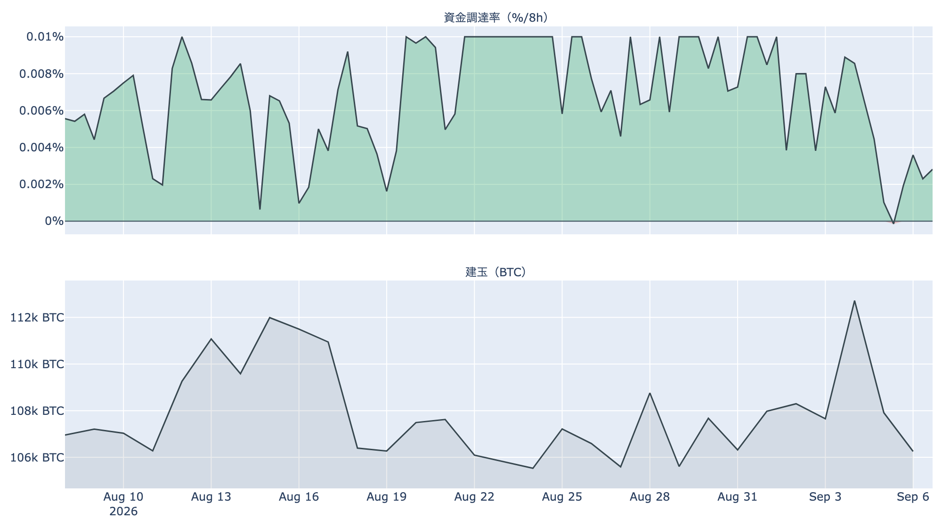
Task: Click the 112k BTC axis label
Action: 37,318
